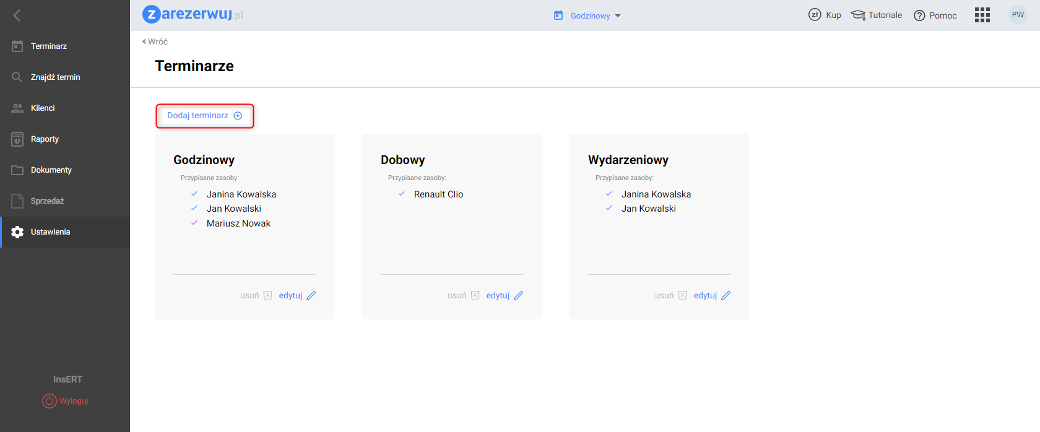The image size is (1040, 432).
Task: Click edytuj on the Godzinowy card
Action: 290,295
